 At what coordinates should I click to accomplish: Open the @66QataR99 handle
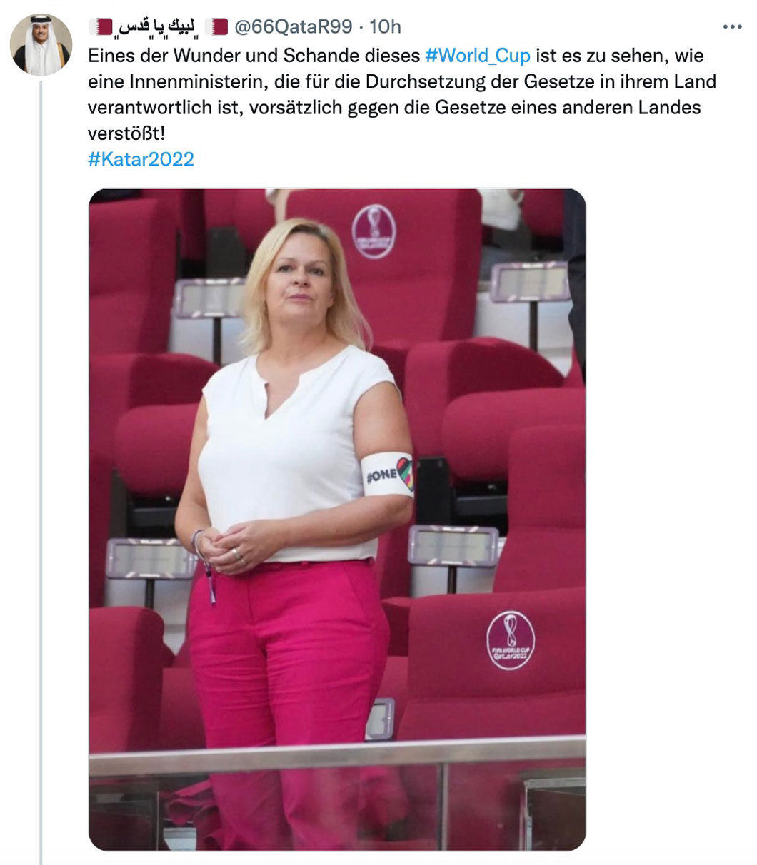coord(293,26)
